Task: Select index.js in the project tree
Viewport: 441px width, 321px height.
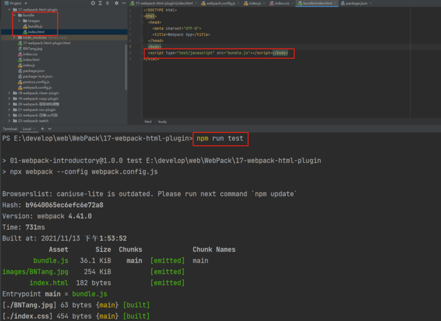Action: pos(29,65)
